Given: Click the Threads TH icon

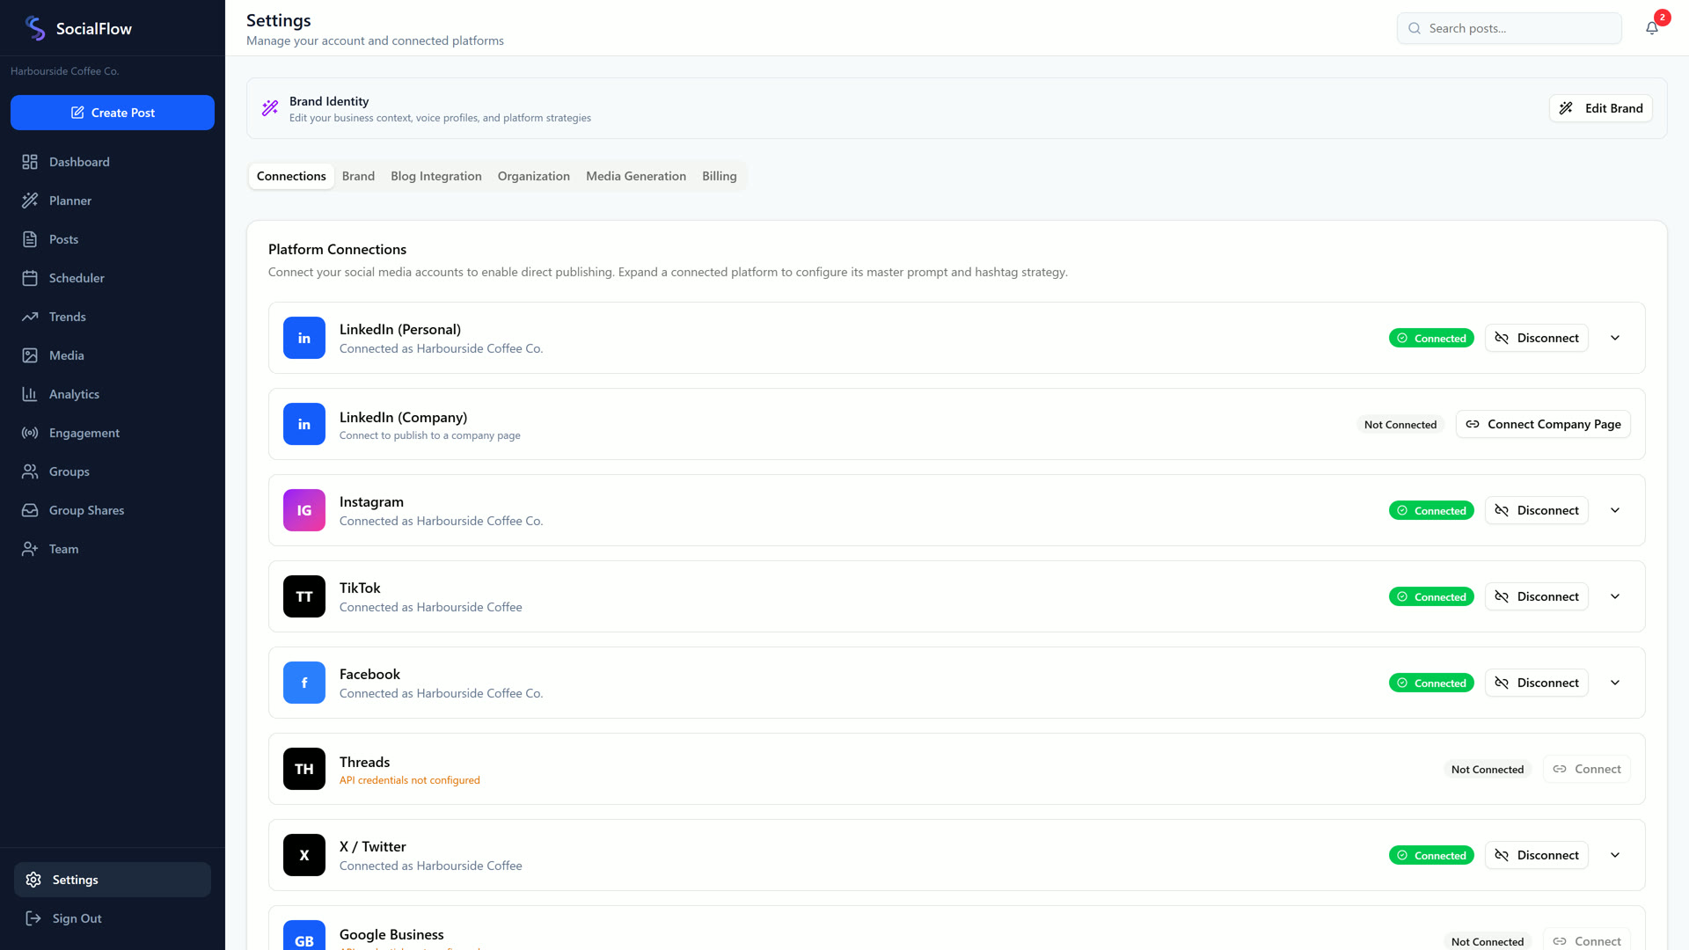Looking at the screenshot, I should [304, 769].
